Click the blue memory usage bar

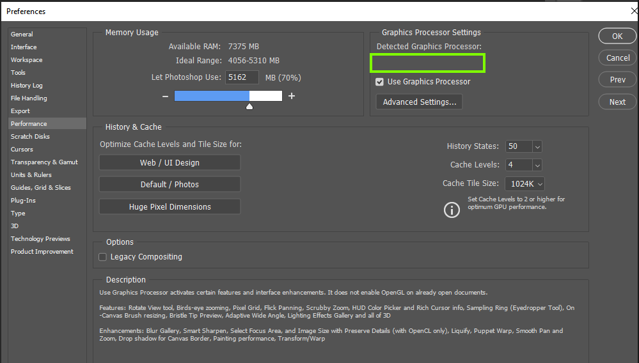pyautogui.click(x=212, y=96)
